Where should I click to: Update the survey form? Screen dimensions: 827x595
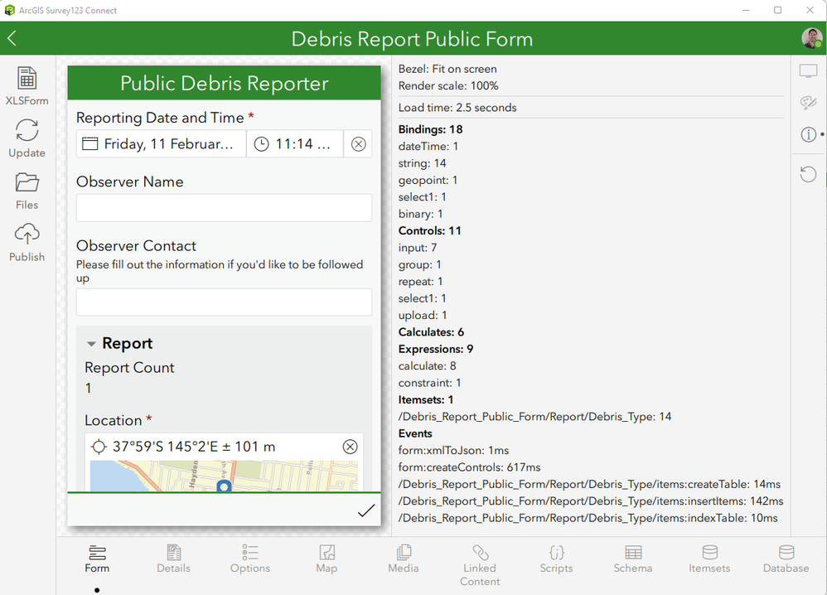coord(27,138)
